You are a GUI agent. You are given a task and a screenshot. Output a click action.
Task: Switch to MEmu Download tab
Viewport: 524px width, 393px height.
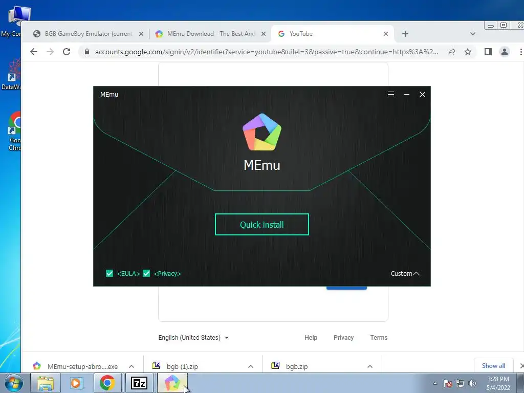click(x=210, y=34)
